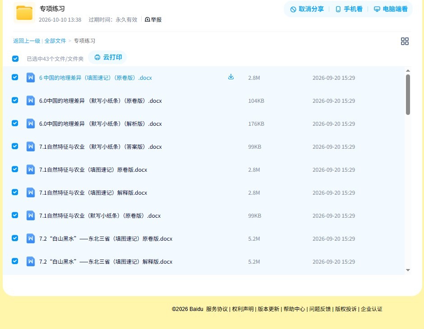Click 云打印 cloud print button
The height and width of the screenshot is (329, 424).
click(x=108, y=57)
